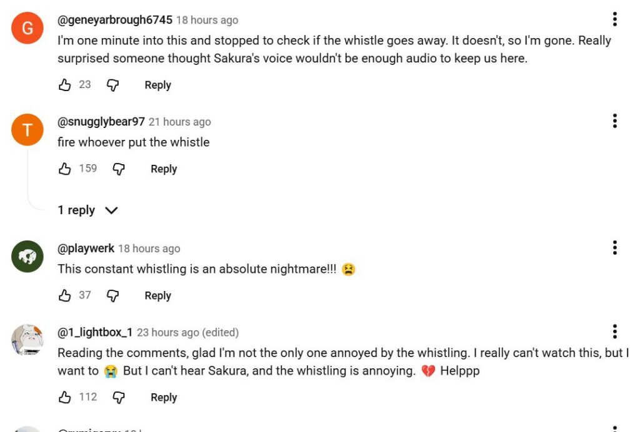Dislike the comment by @1_lightbox_1
Viewport: 640px width, 432px height.
click(x=119, y=397)
